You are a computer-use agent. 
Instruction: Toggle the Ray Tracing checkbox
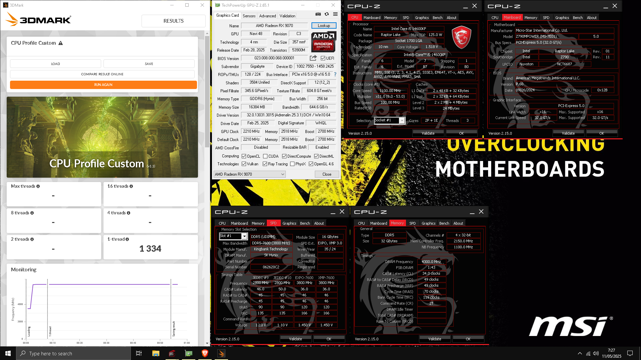point(265,164)
